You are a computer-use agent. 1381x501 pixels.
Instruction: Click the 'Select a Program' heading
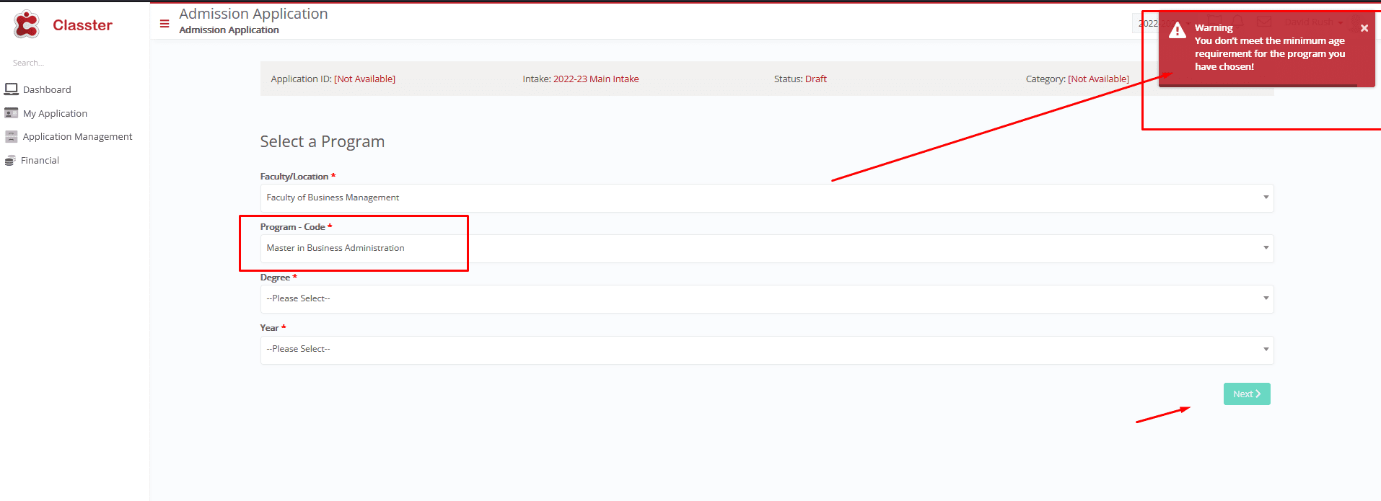[x=322, y=141]
